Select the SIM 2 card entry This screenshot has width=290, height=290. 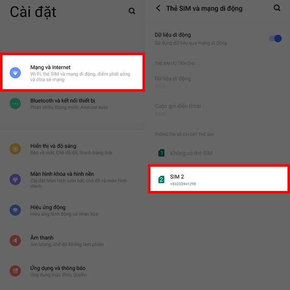219,179
